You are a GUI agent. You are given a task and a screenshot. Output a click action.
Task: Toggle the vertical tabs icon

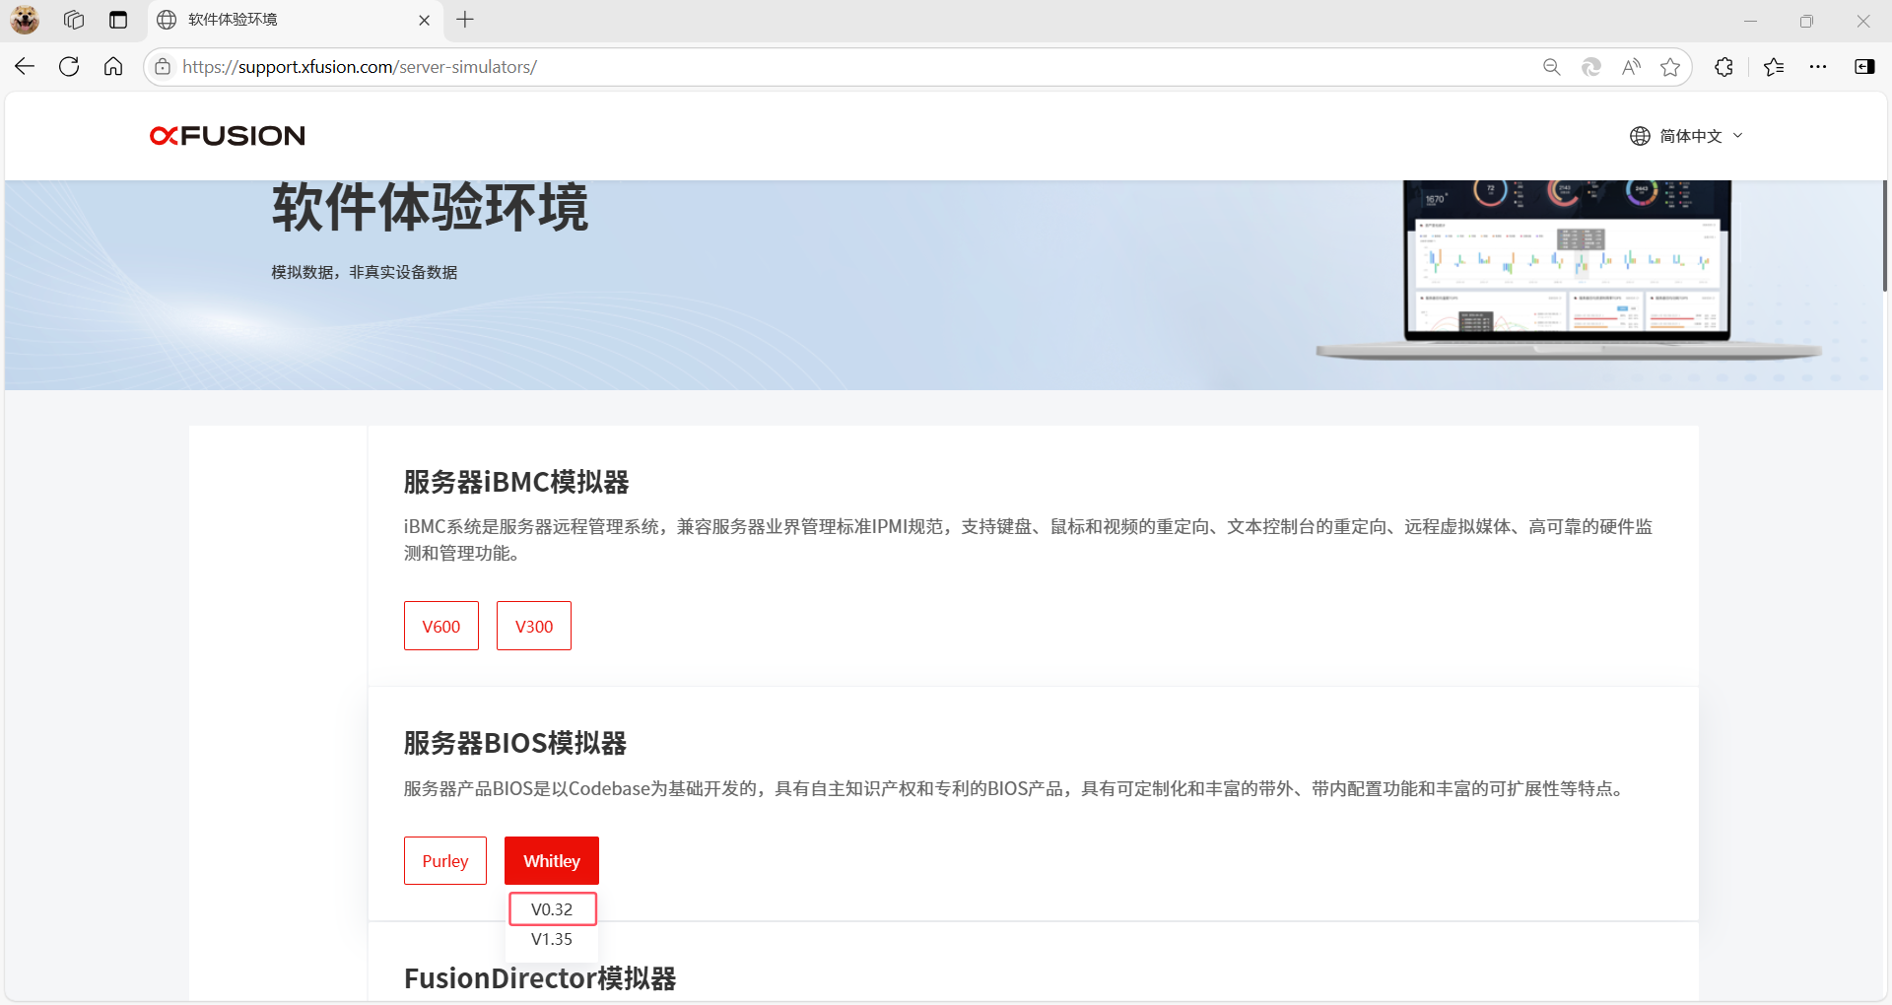click(118, 20)
